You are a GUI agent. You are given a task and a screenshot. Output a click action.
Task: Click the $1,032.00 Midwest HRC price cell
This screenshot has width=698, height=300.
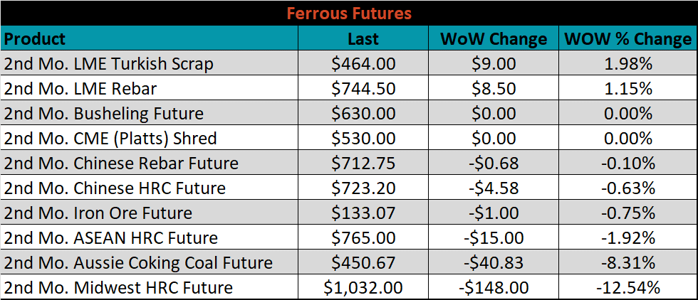363,287
